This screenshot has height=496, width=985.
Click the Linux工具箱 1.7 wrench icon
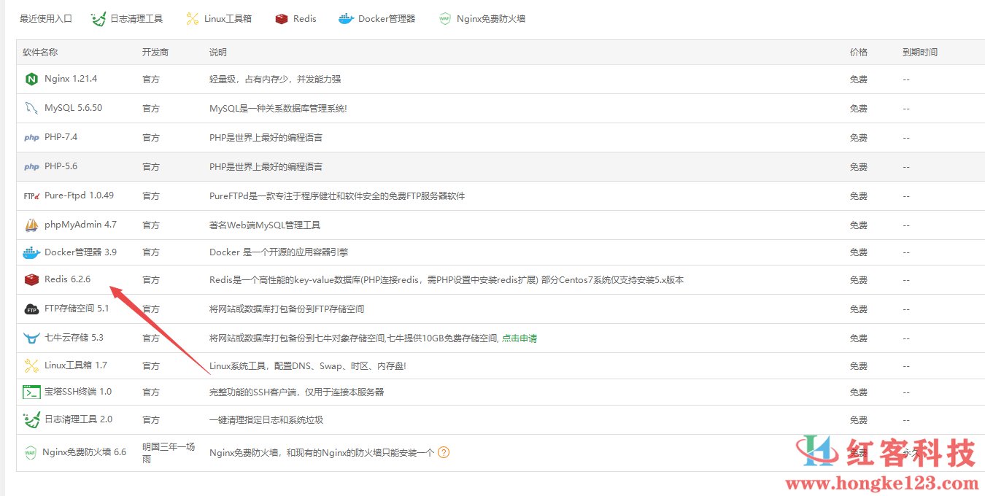[31, 365]
